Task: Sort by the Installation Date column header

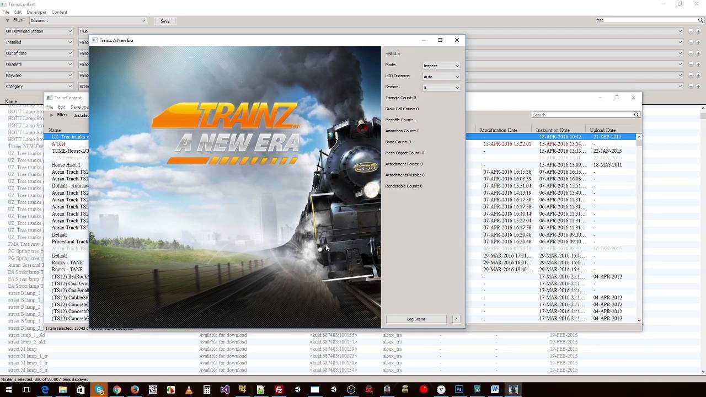Action: (553, 130)
